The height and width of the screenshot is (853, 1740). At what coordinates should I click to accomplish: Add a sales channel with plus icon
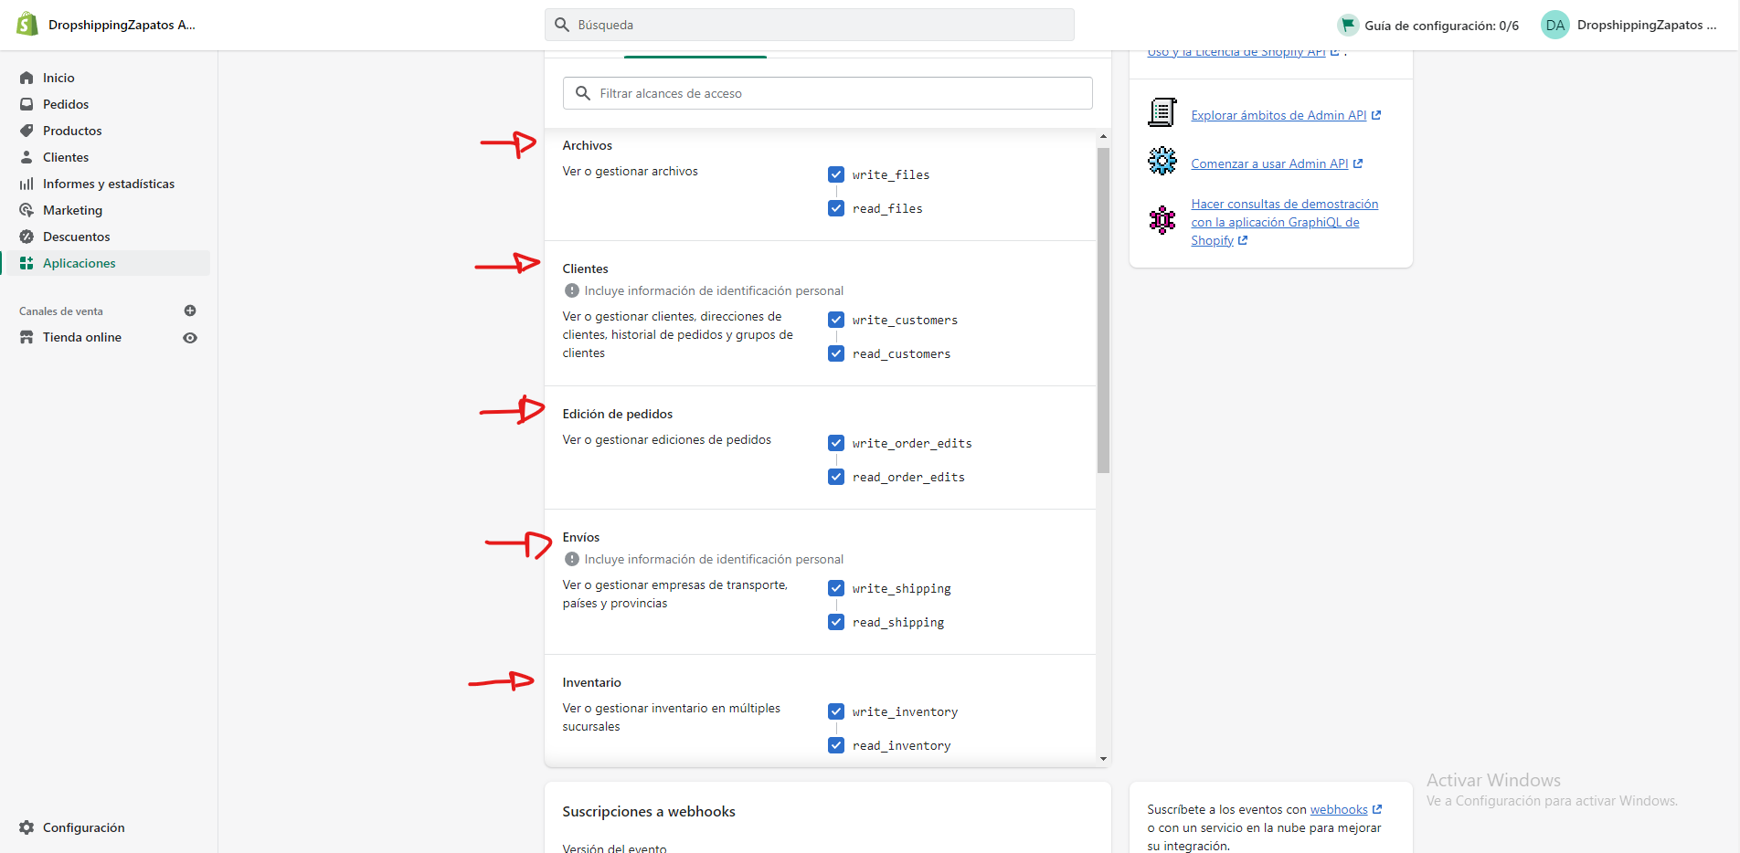pos(190,311)
